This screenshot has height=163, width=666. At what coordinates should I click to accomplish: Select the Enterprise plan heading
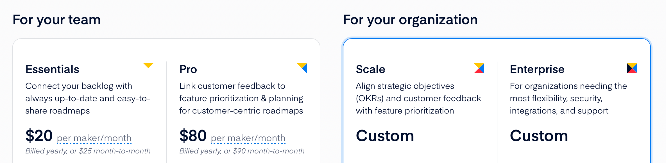(537, 69)
